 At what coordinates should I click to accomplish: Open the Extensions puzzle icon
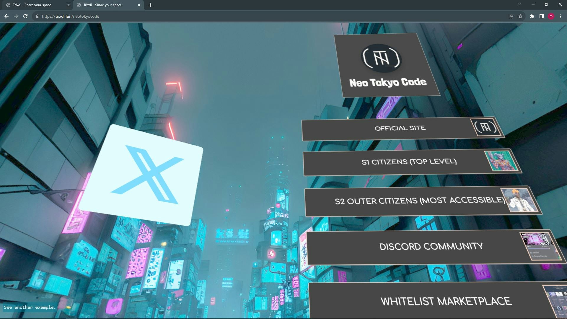(532, 16)
